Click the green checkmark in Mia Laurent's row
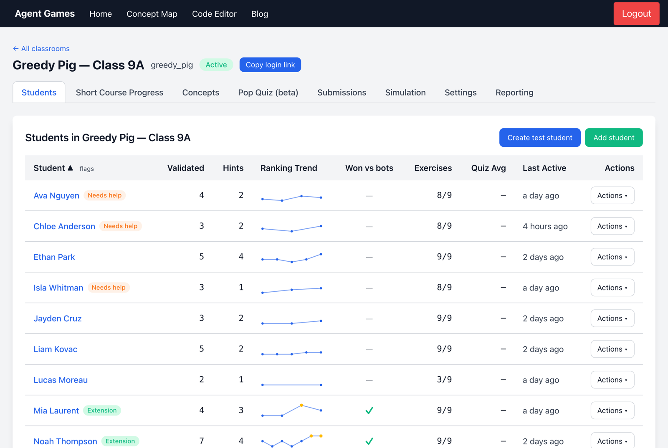668x448 pixels. click(x=369, y=410)
